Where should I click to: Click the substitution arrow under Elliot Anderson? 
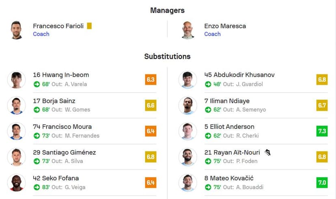coord(208,136)
